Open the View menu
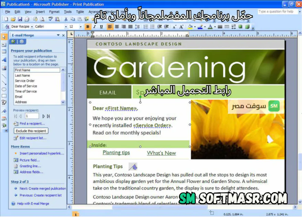This screenshot has width=302, height=217. (x=28, y=12)
